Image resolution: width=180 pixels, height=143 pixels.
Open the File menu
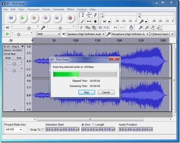[5, 9]
